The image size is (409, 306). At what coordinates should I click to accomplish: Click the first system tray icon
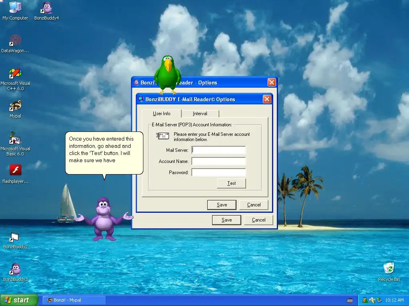[365, 300]
